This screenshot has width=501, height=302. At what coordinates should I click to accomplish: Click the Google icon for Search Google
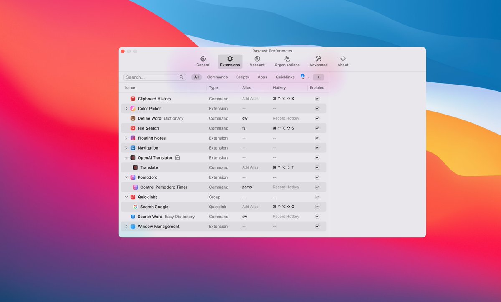coord(135,207)
